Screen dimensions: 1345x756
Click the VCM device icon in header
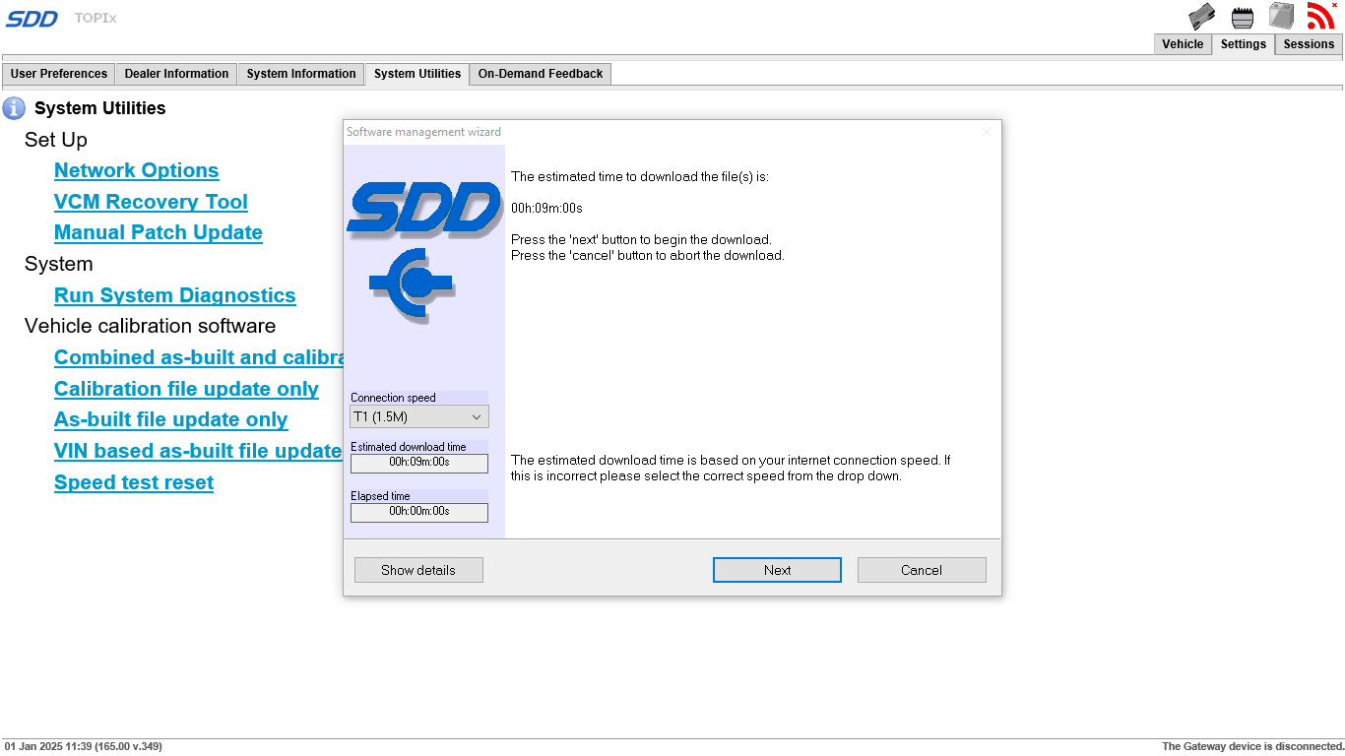(1202, 16)
